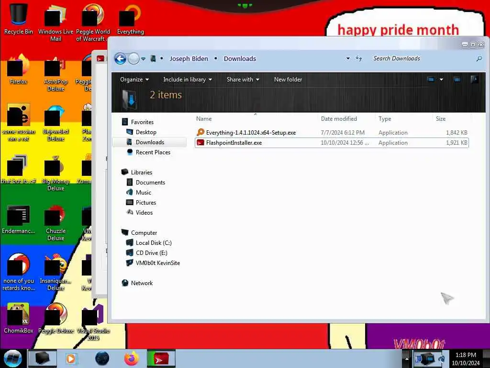
Task: Open the Videos library
Action: [x=144, y=212]
